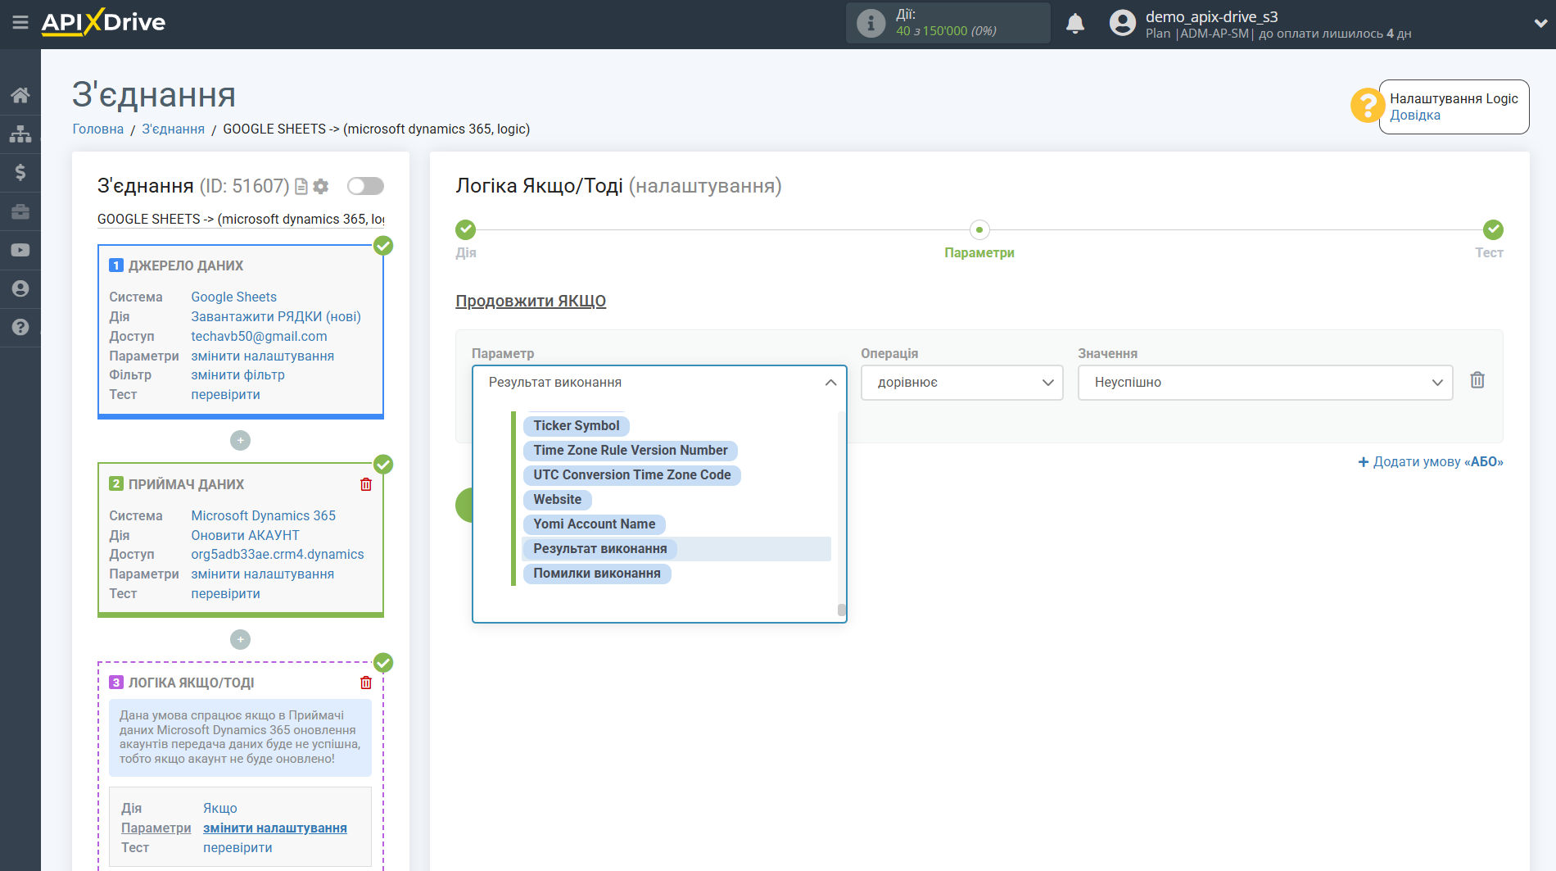The height and width of the screenshot is (871, 1556).
Task: Open connections sitemap icon in the sidebar
Action: click(20, 134)
